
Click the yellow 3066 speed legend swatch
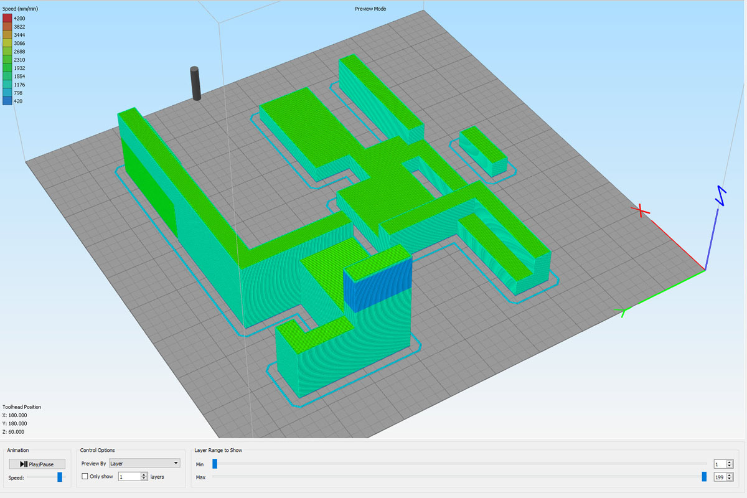7,44
